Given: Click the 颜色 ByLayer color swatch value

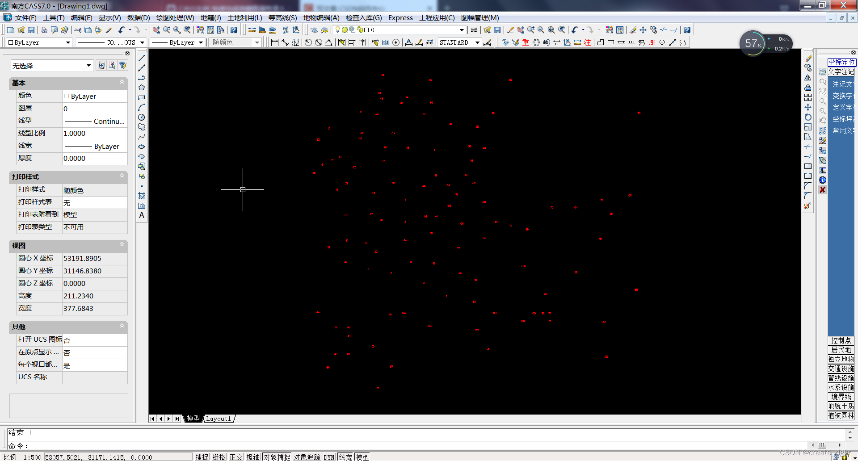Looking at the screenshot, I should tap(95, 96).
